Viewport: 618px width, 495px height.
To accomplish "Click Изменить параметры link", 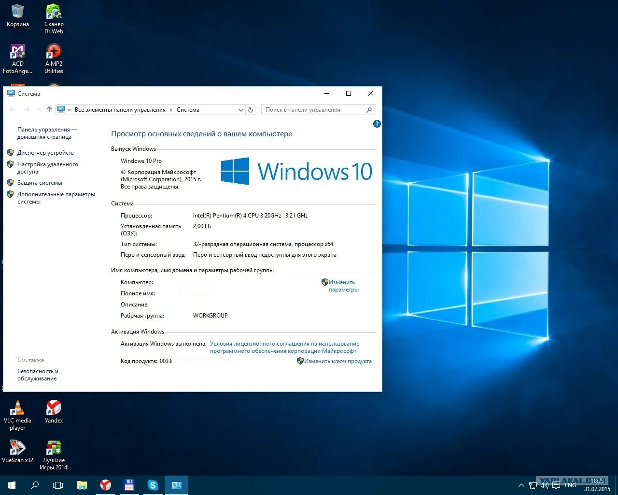I will click(343, 286).
